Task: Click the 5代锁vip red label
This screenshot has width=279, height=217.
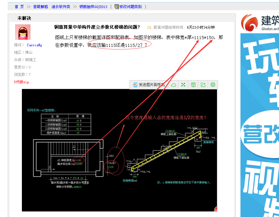Action: point(21,82)
